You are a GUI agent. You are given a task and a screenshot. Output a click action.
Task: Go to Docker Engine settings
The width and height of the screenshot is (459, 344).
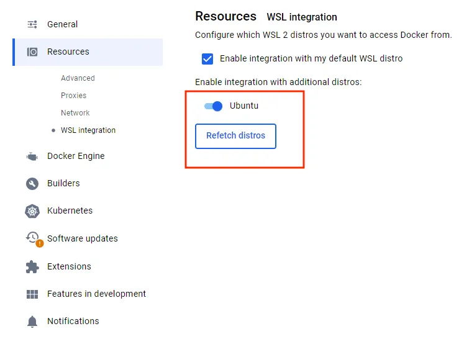coord(76,156)
